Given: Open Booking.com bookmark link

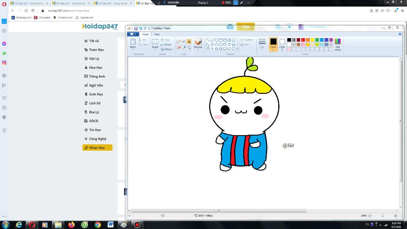Looking at the screenshot, I should [21, 17].
